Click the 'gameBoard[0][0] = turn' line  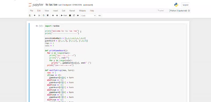(61, 78)
